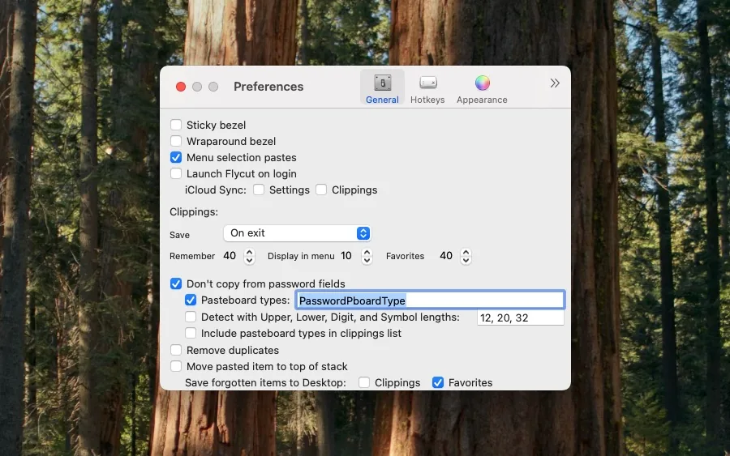Decrease Display in menu count
730x456 pixels.
[x=367, y=260]
